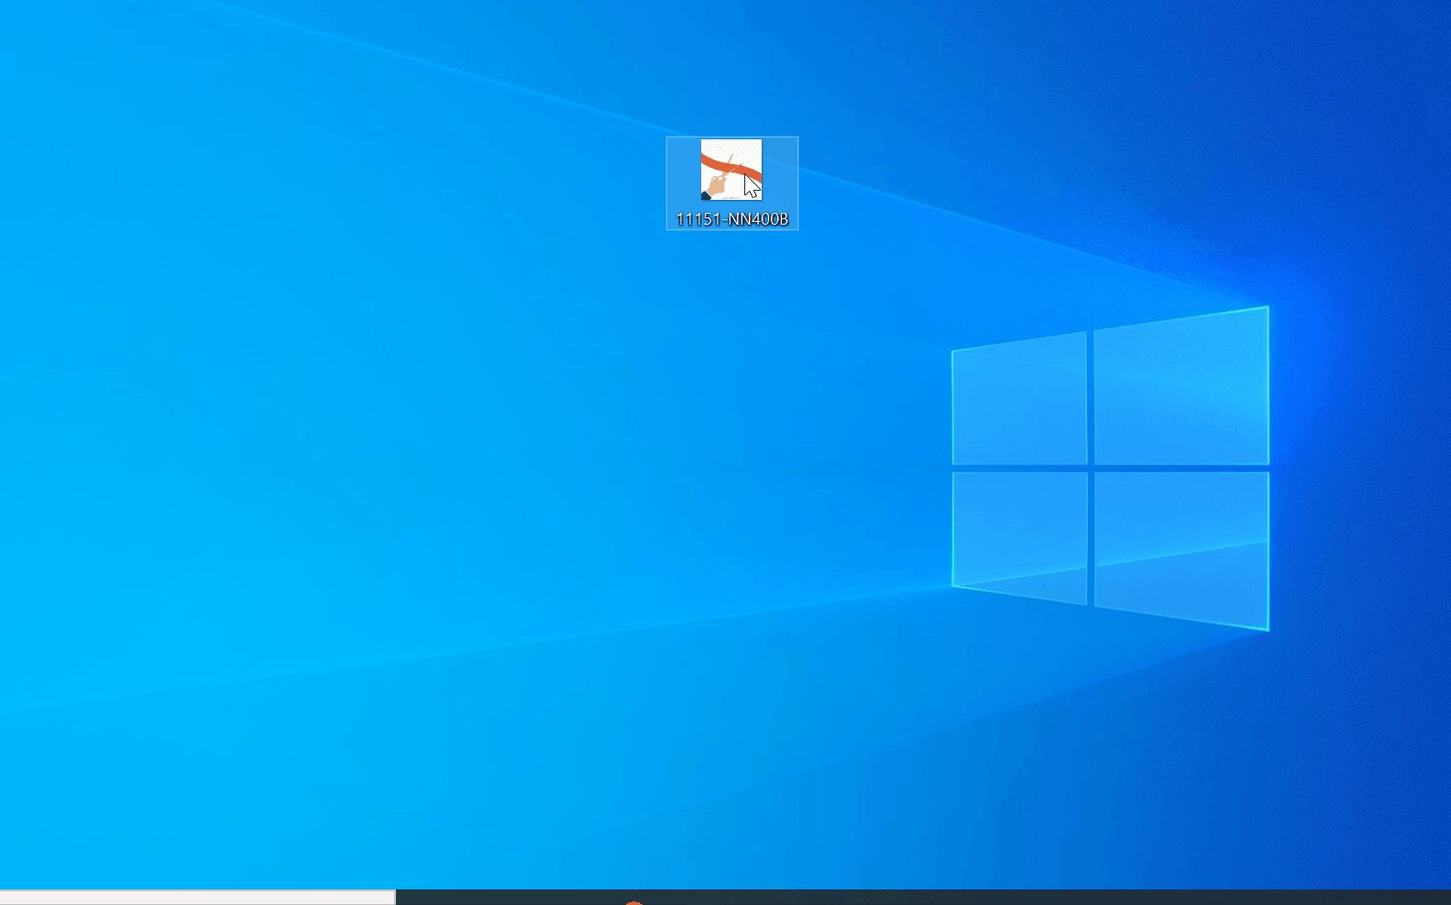Image resolution: width=1451 pixels, height=905 pixels.
Task: Click the ribbon-cutting scissors thumbnail image
Action: coord(731,170)
